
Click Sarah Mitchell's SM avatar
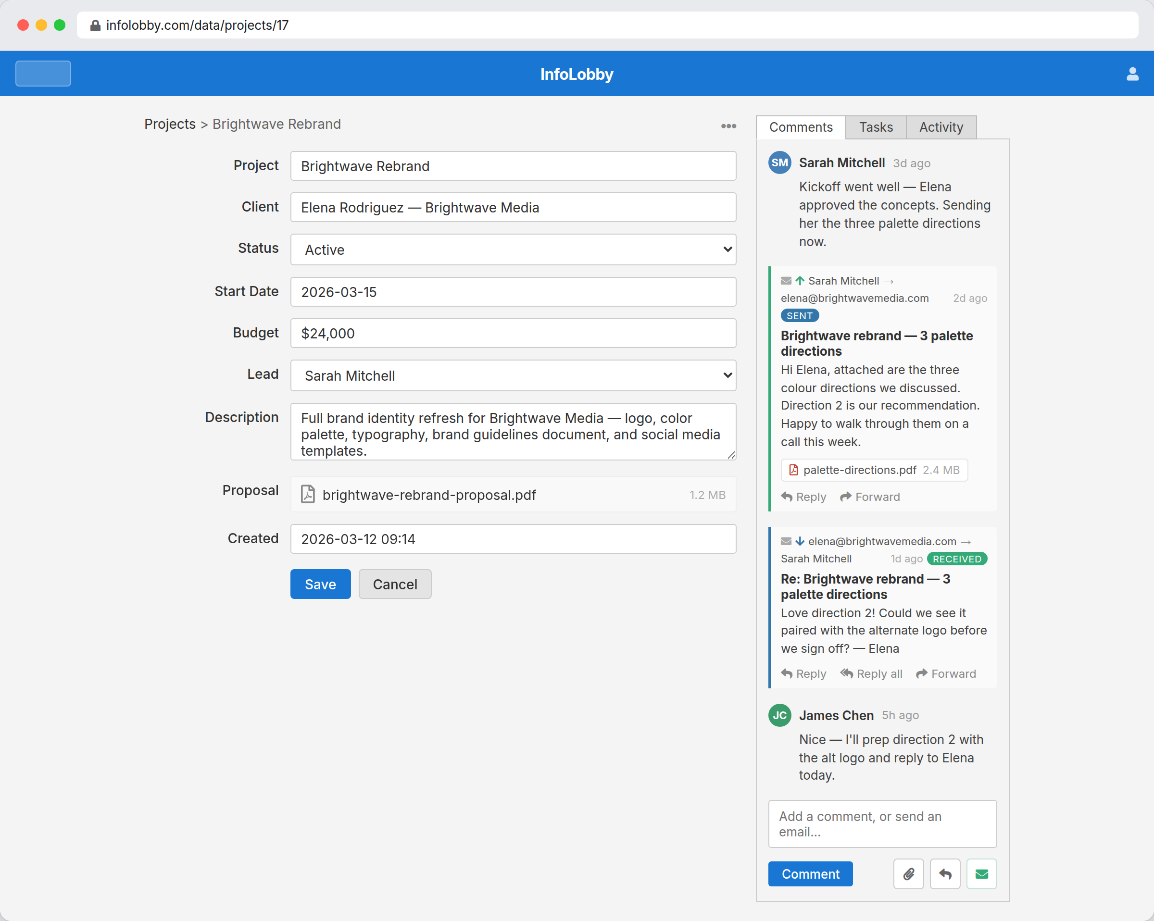[779, 162]
